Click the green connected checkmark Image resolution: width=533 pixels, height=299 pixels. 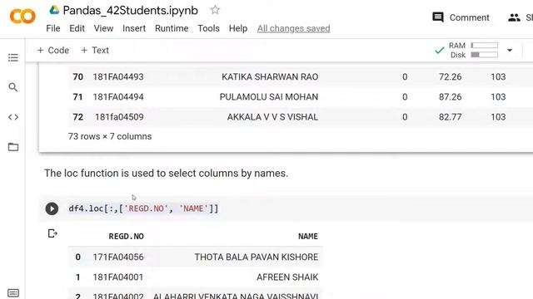click(x=439, y=51)
